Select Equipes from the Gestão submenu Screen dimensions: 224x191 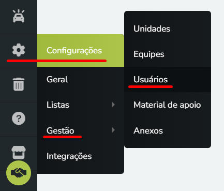pos(168,54)
